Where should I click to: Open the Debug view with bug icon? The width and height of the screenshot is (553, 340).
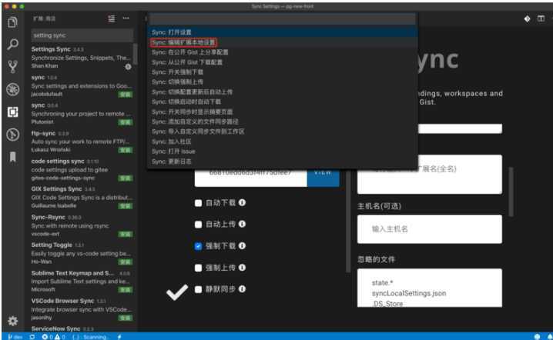12,89
